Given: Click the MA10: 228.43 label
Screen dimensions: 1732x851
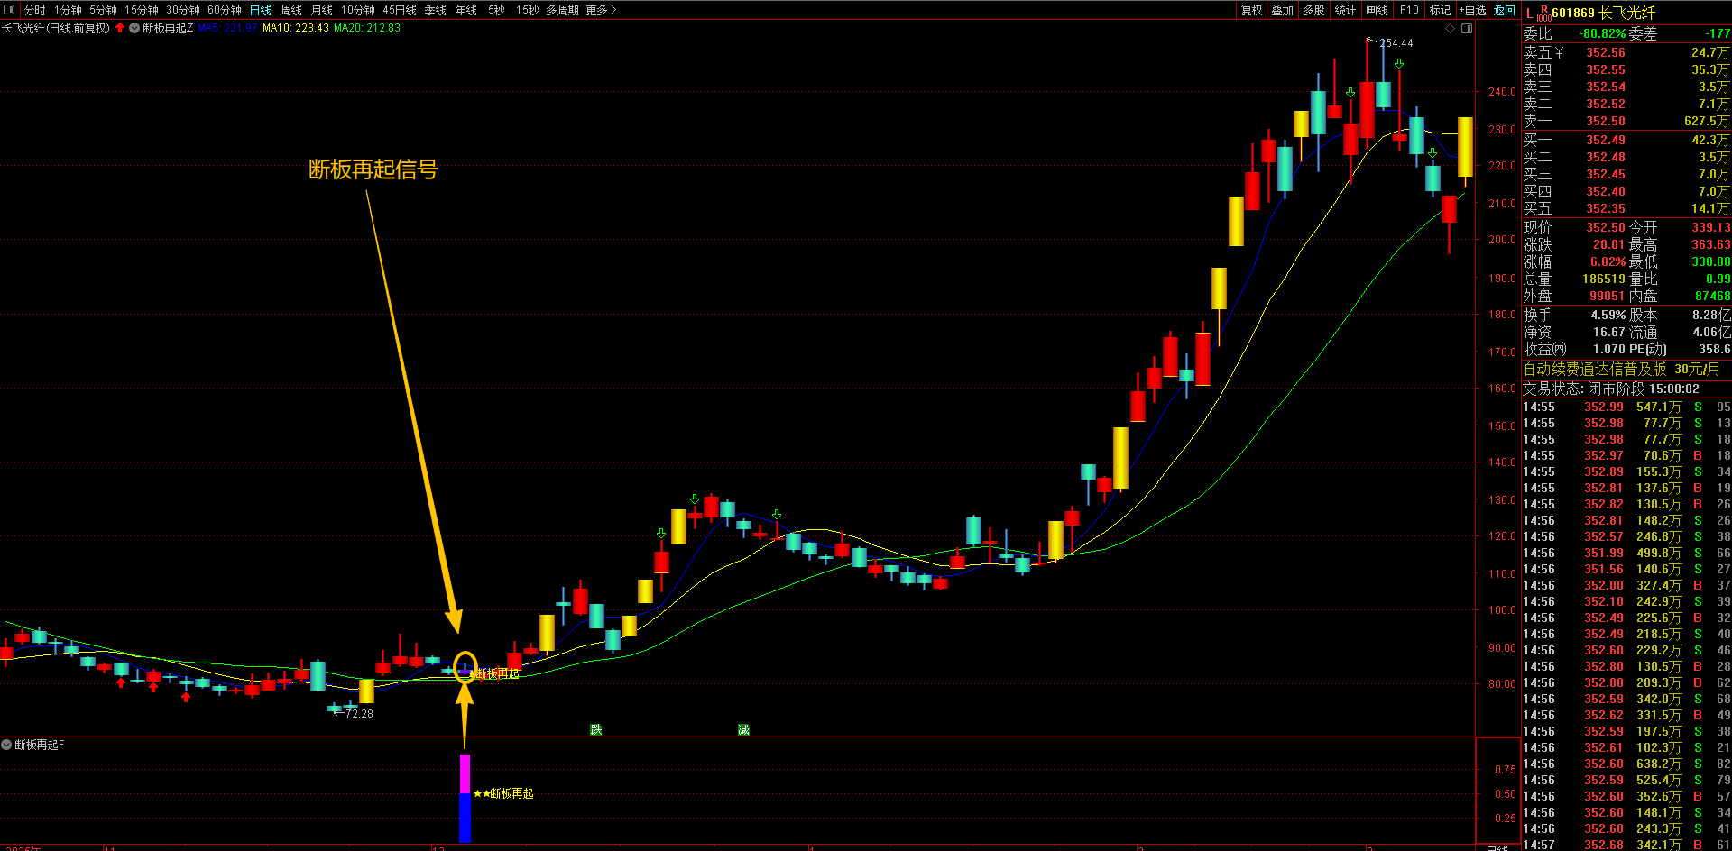Looking at the screenshot, I should (295, 28).
